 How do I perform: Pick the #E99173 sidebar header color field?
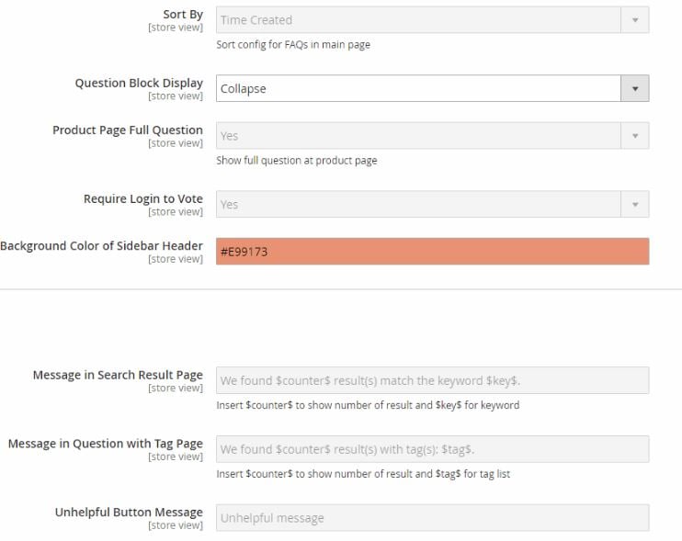tap(432, 251)
